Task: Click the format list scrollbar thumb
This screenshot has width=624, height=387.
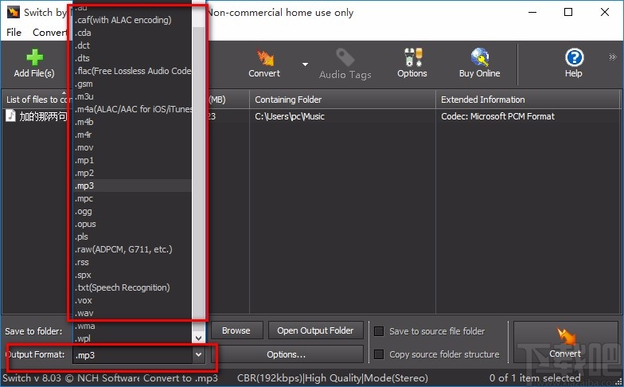Action: coord(198,174)
